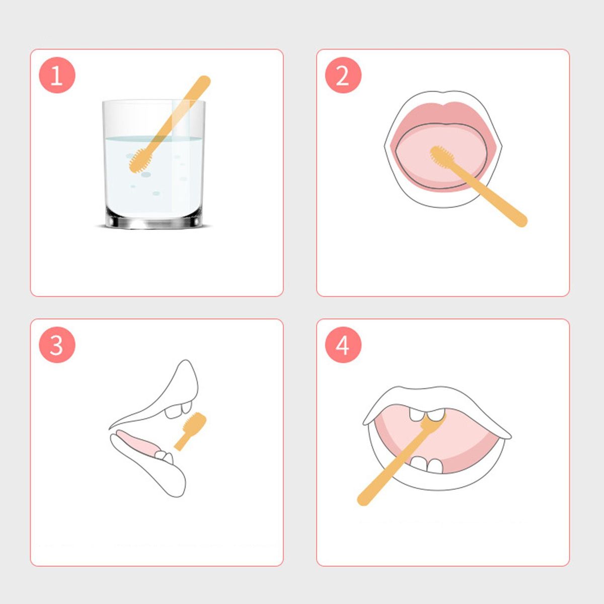This screenshot has width=604, height=604.
Task: Click the red step 1 number badge
Action: [x=57, y=75]
